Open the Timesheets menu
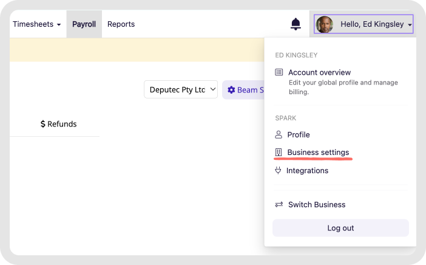The image size is (426, 265). pyautogui.click(x=36, y=24)
